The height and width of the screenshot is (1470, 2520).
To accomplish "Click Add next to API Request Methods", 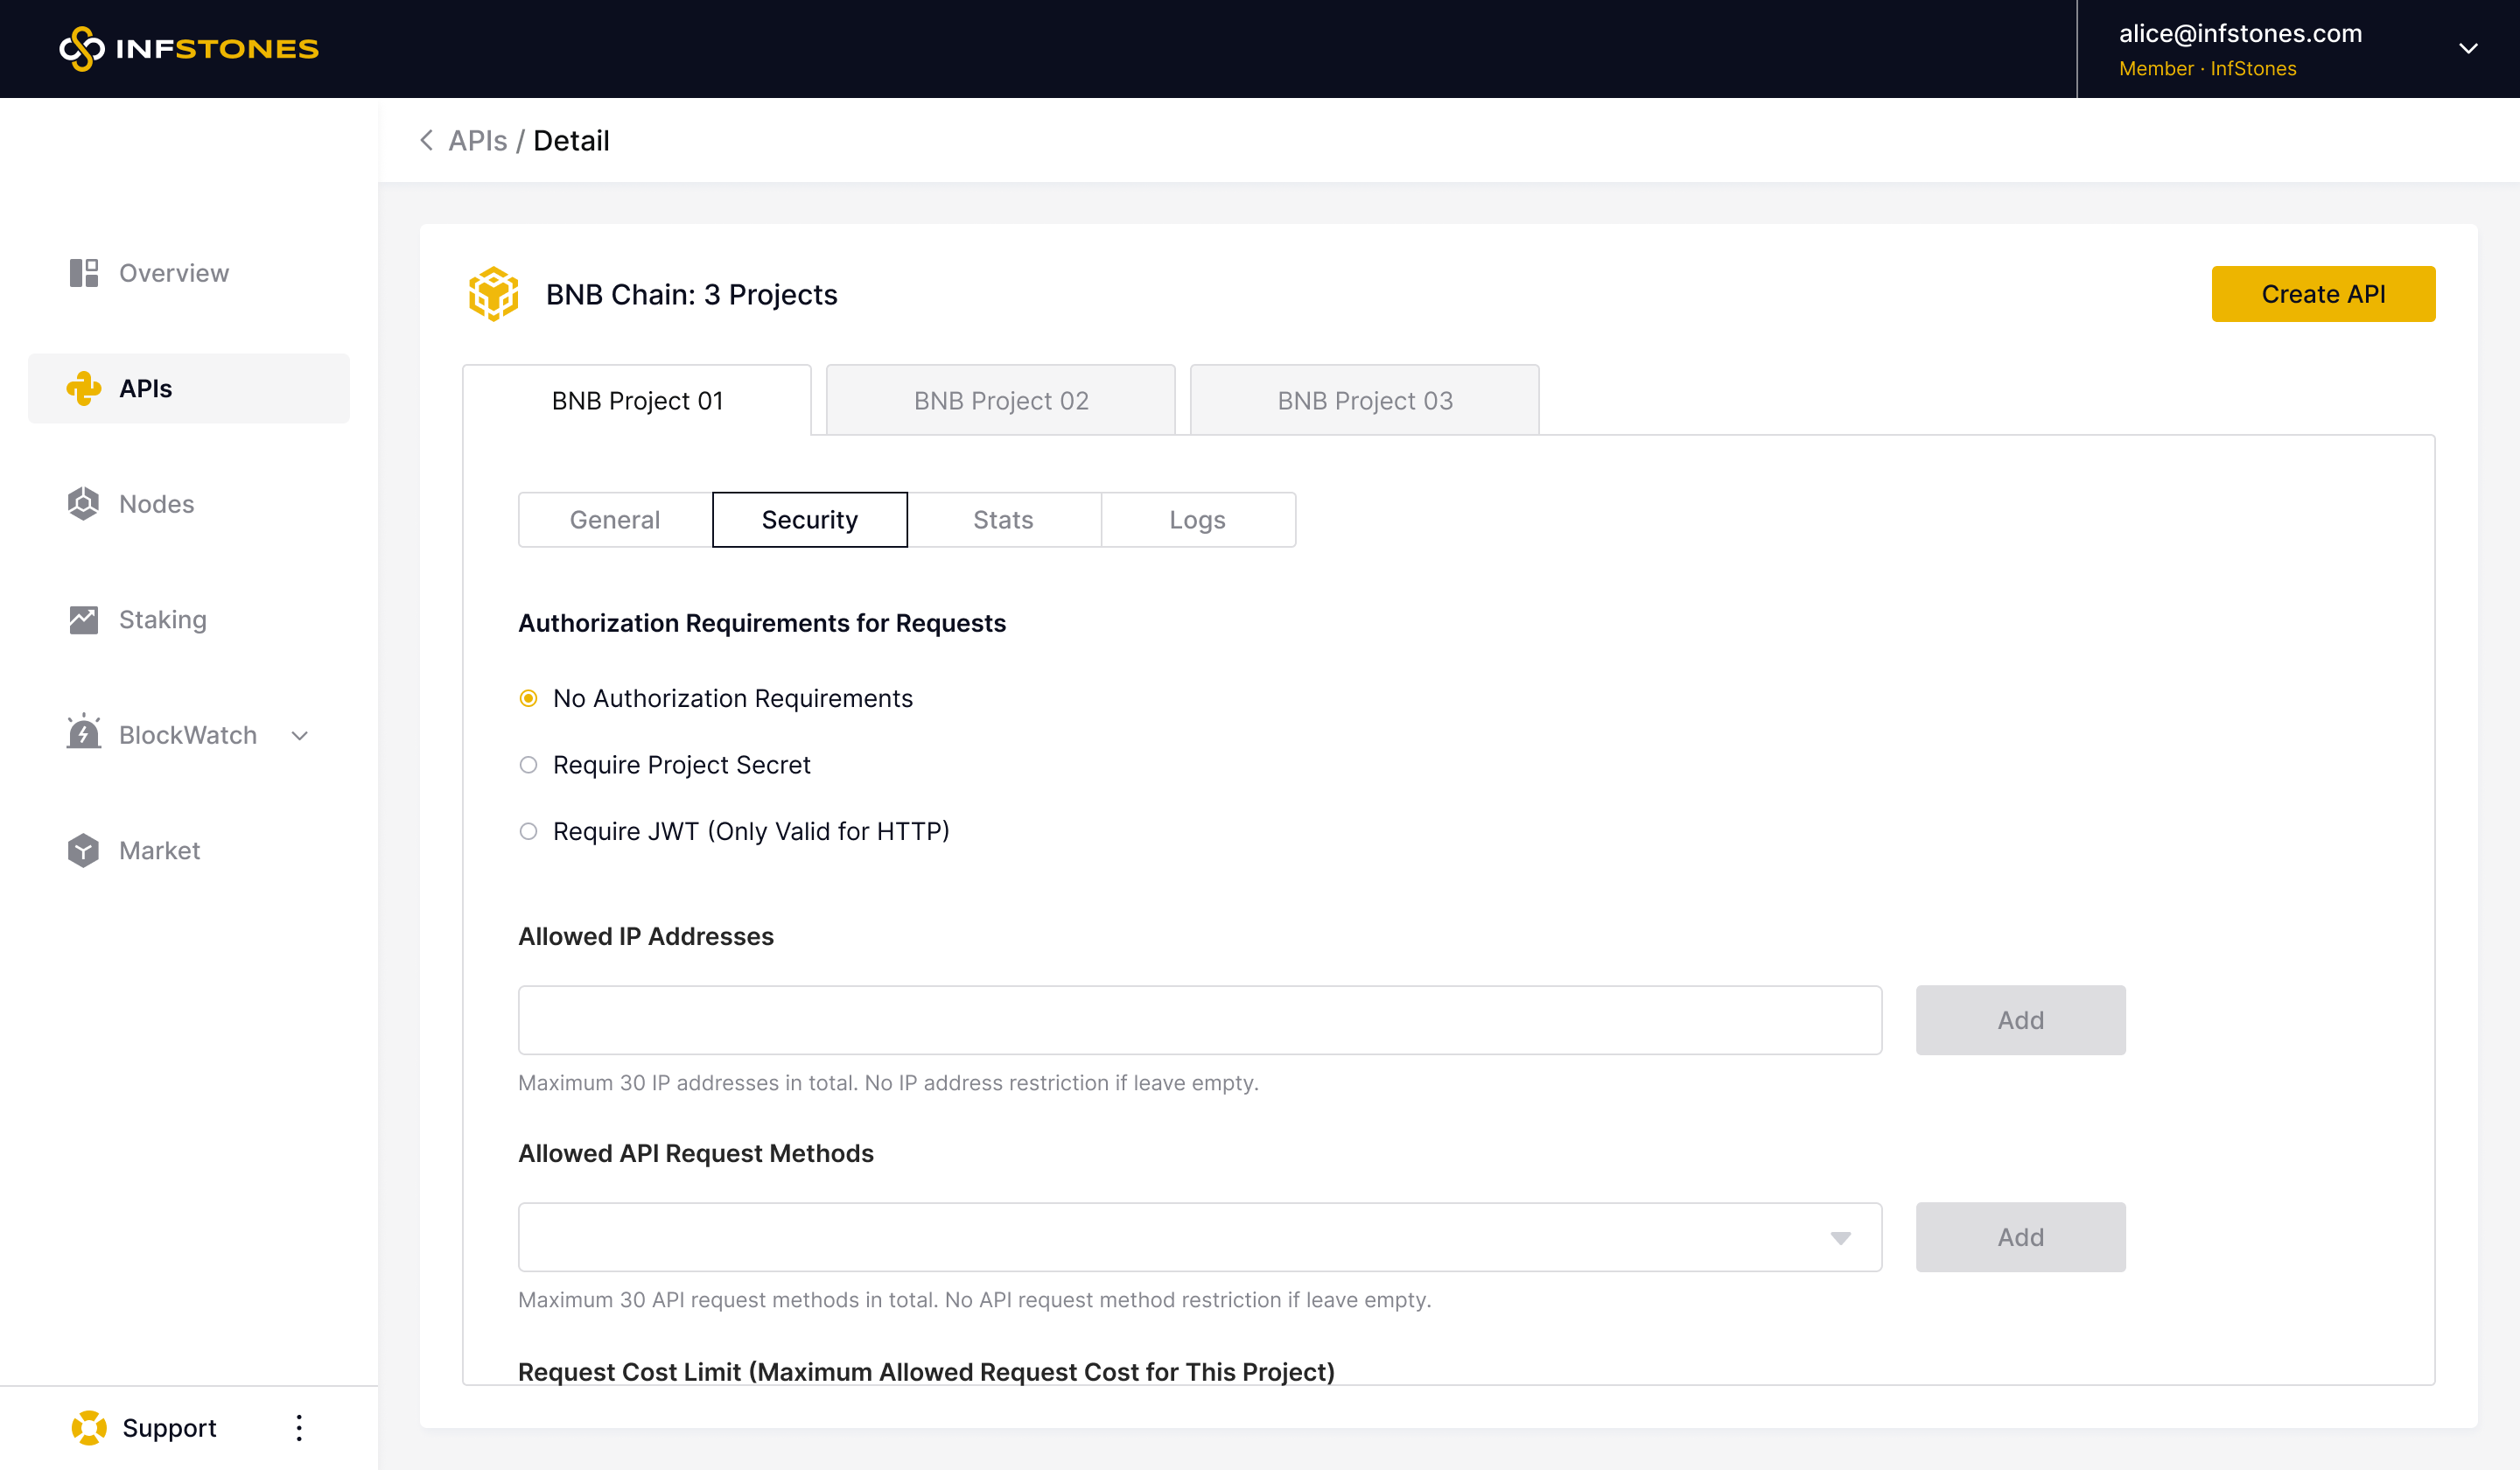I will pos(2021,1237).
